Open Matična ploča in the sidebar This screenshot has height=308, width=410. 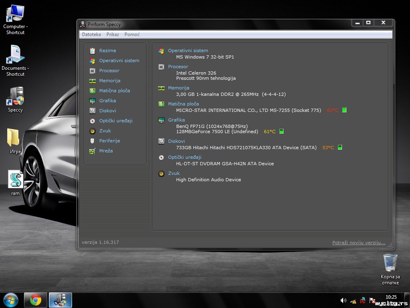[x=114, y=91]
